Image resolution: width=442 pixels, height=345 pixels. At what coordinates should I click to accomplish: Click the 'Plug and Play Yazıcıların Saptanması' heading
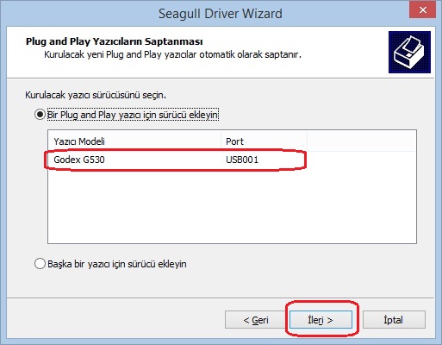115,41
